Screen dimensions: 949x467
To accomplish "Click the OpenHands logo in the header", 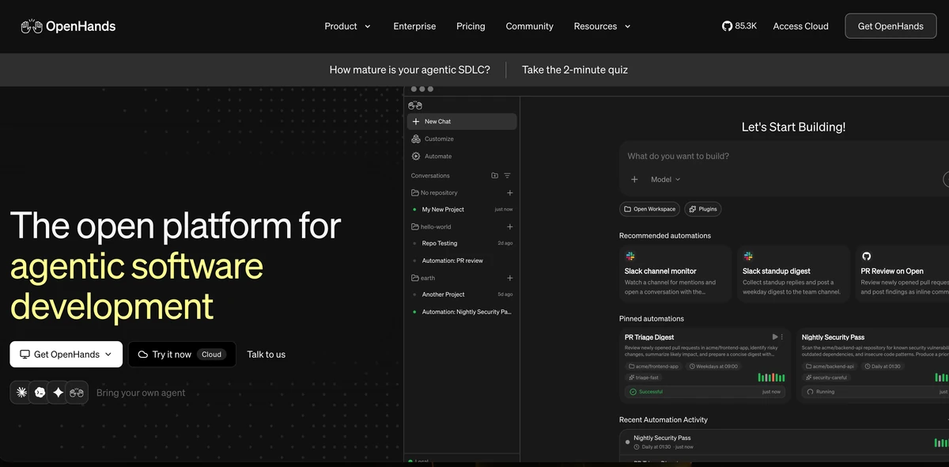I will 68,26.
